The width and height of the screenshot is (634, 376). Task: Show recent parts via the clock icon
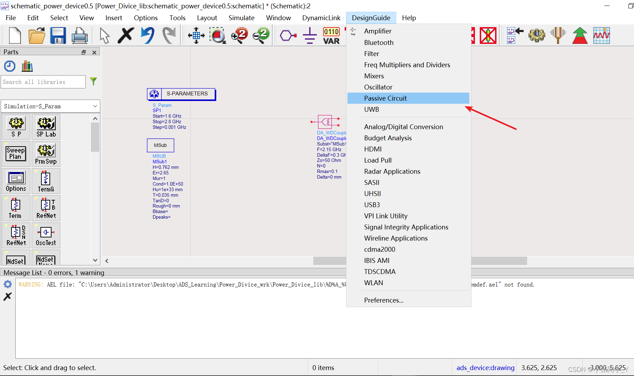(10, 66)
